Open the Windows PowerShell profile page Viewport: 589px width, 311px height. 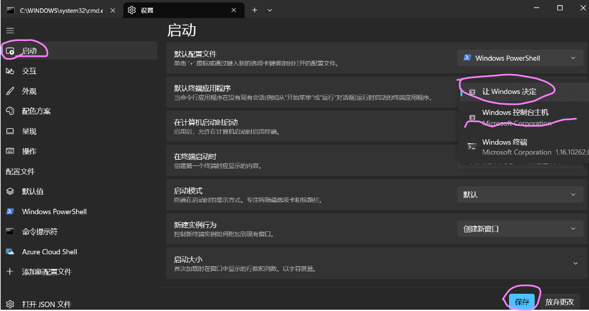click(x=80, y=211)
